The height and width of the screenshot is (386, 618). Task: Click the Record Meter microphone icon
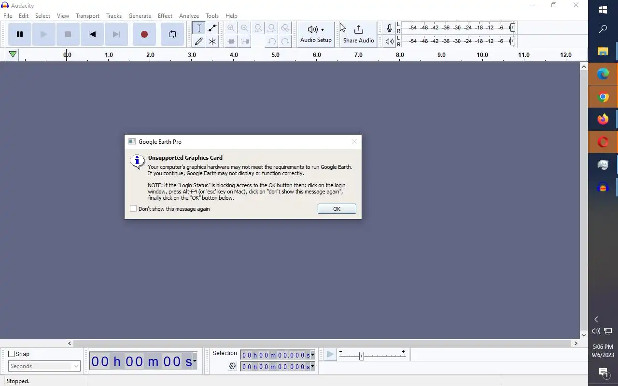click(389, 28)
